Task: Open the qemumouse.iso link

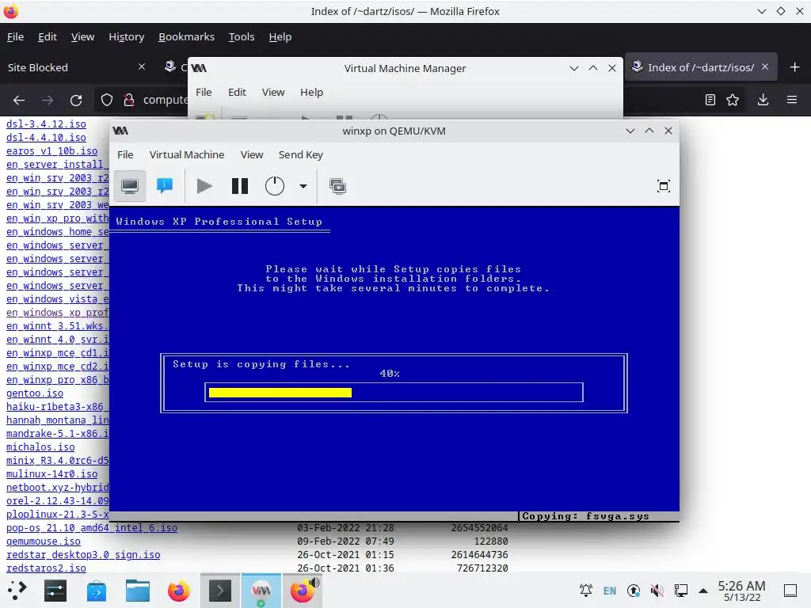Action: 44,541
